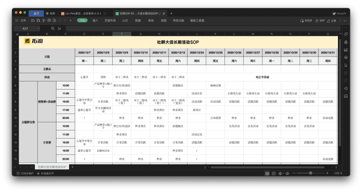The image size is (362, 192).
Task: Click the zoom slider handle
Action: pos(310,173)
